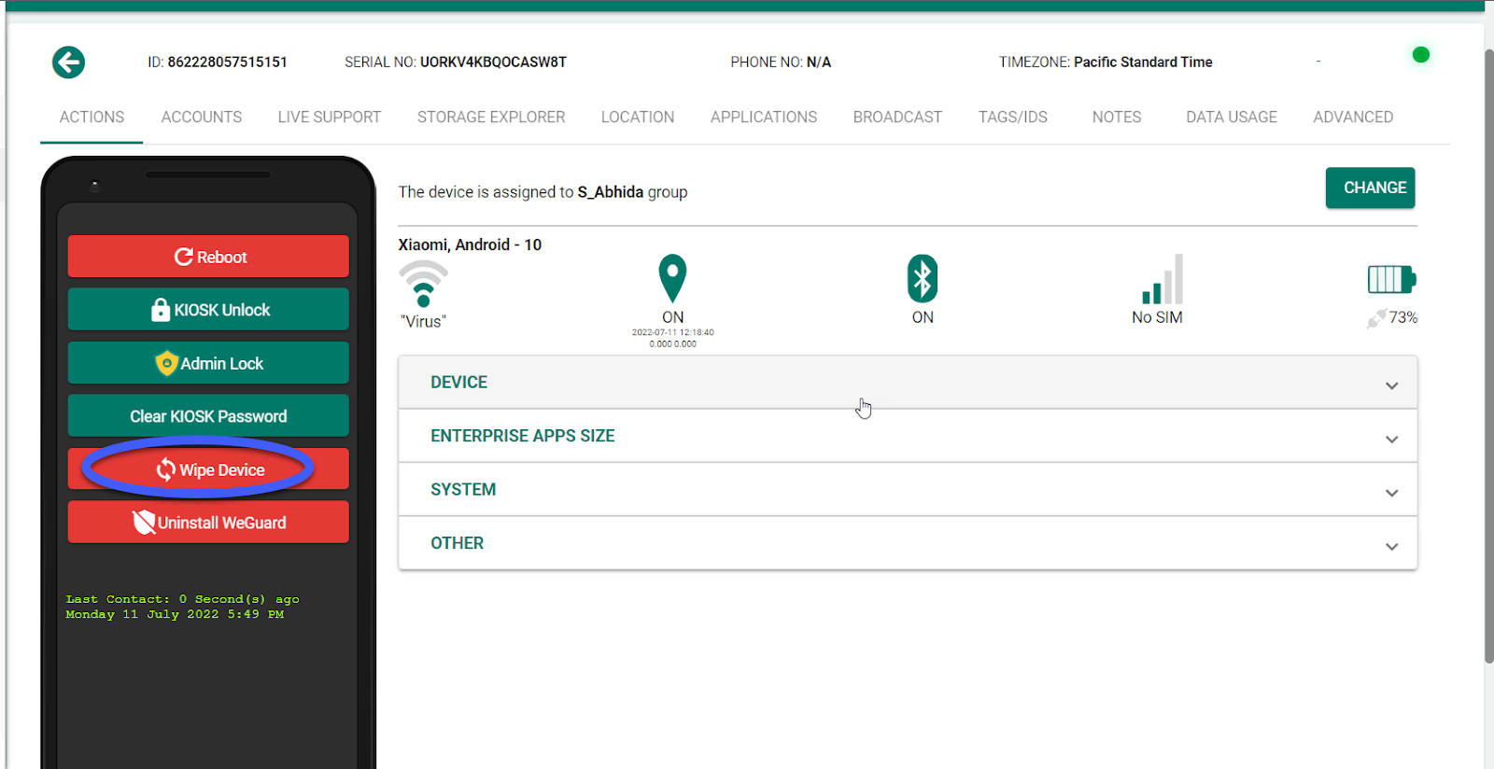1494x769 pixels.
Task: Click the S_Abhida group name
Action: (x=611, y=192)
